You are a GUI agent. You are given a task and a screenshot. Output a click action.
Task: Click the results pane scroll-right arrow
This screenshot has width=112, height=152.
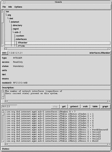(x=109, y=145)
